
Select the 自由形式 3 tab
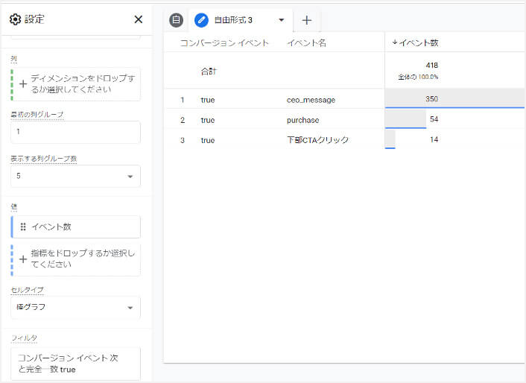(233, 20)
